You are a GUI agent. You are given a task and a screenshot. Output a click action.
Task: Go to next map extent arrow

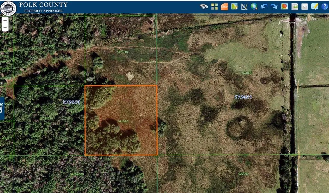[x=274, y=6]
